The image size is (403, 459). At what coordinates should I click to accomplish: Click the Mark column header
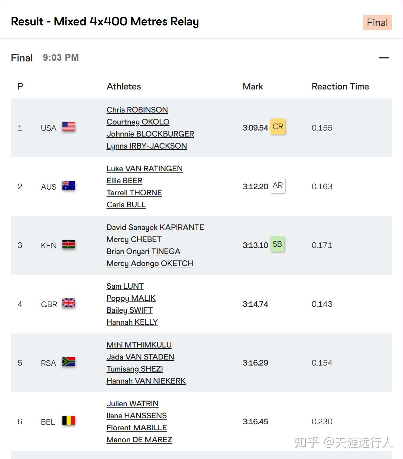[x=253, y=86]
